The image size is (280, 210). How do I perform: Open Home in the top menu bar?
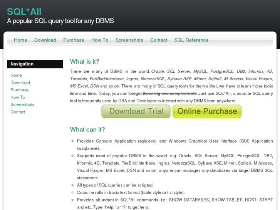[x=20, y=40]
